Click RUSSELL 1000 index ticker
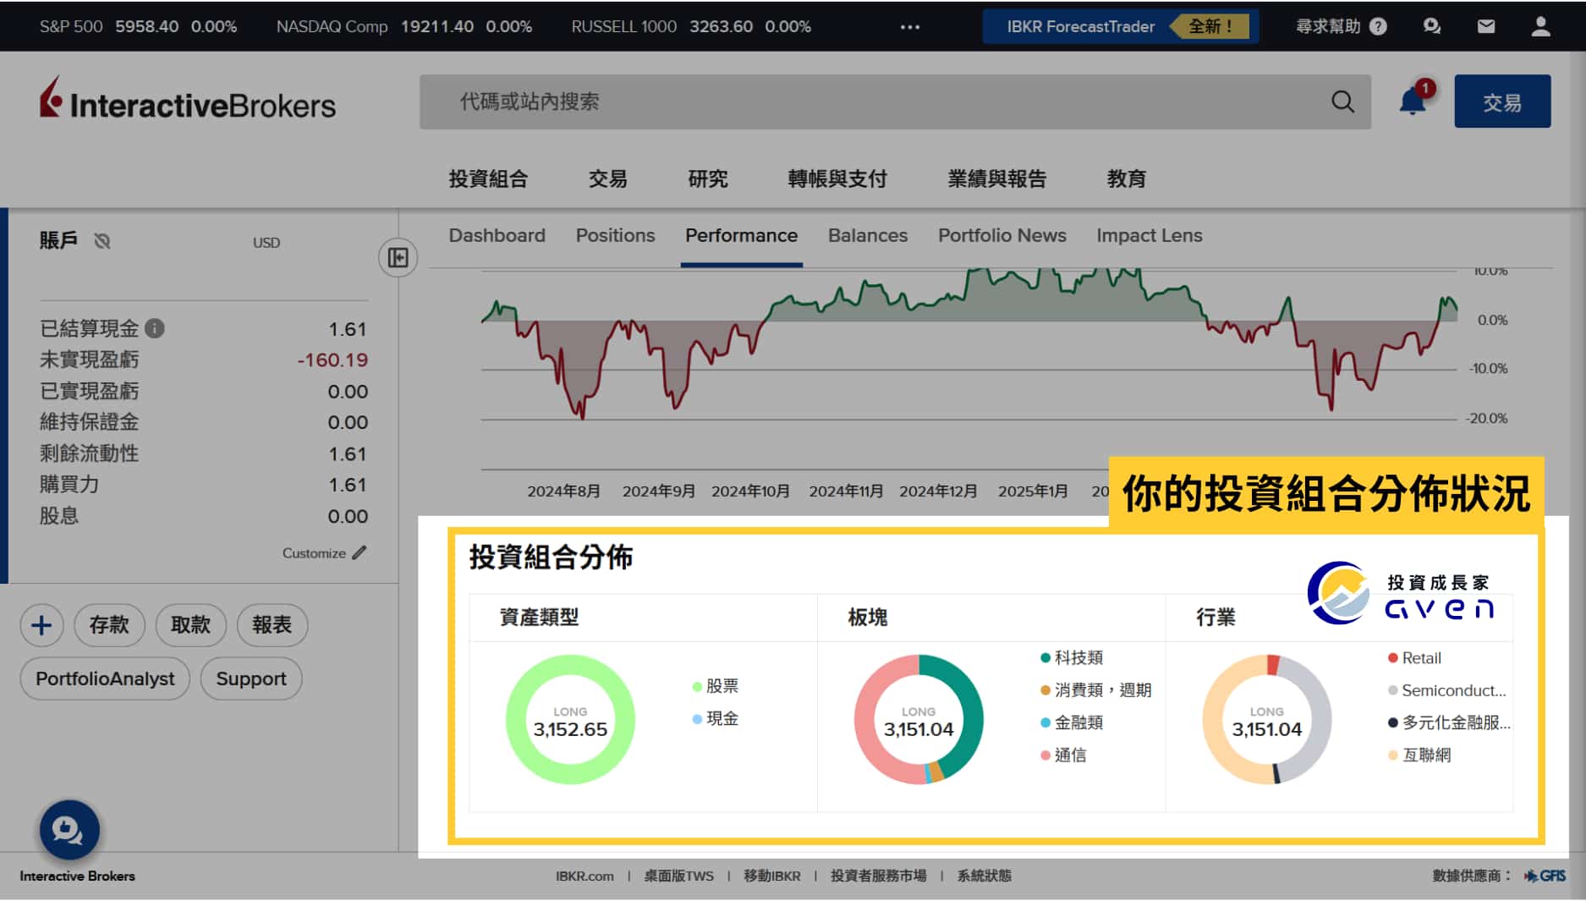Viewport: 1586px width, 901px height. tap(690, 26)
